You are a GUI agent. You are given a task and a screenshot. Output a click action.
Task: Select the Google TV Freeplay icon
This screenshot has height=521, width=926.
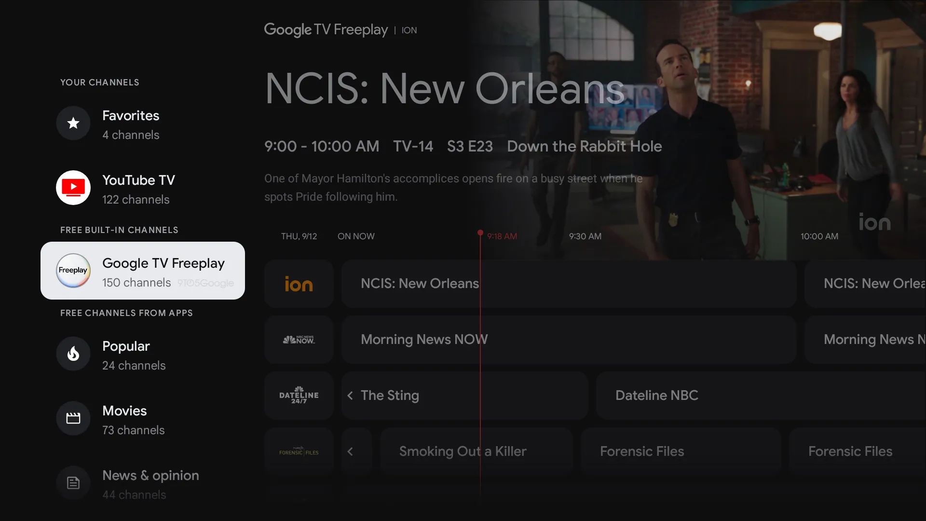coord(73,270)
